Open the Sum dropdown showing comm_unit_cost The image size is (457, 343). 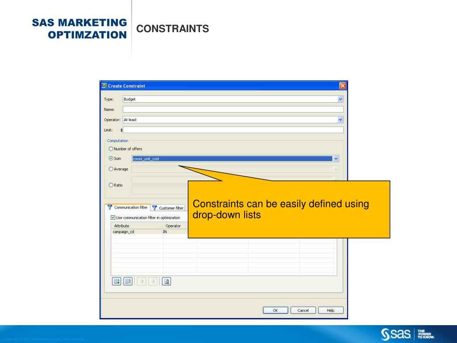336,159
